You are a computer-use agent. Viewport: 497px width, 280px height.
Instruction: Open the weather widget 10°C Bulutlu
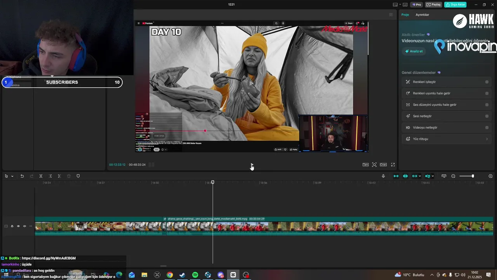410,275
